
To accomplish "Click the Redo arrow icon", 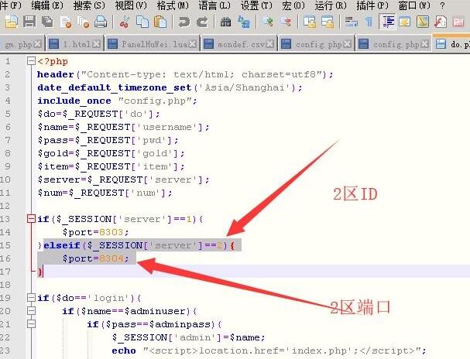I will (201, 22).
